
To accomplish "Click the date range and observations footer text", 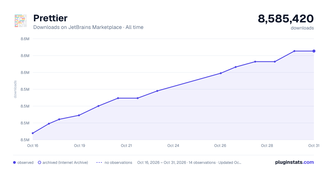I will [189, 162].
